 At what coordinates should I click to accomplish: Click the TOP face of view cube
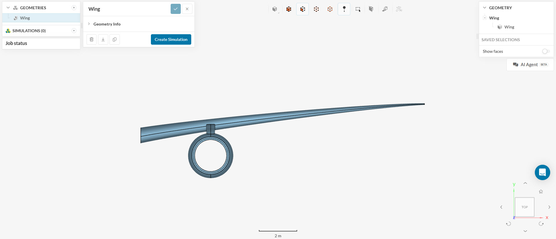(x=525, y=207)
